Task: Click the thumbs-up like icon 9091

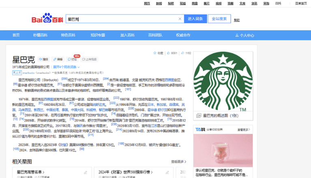Action: 168,53
